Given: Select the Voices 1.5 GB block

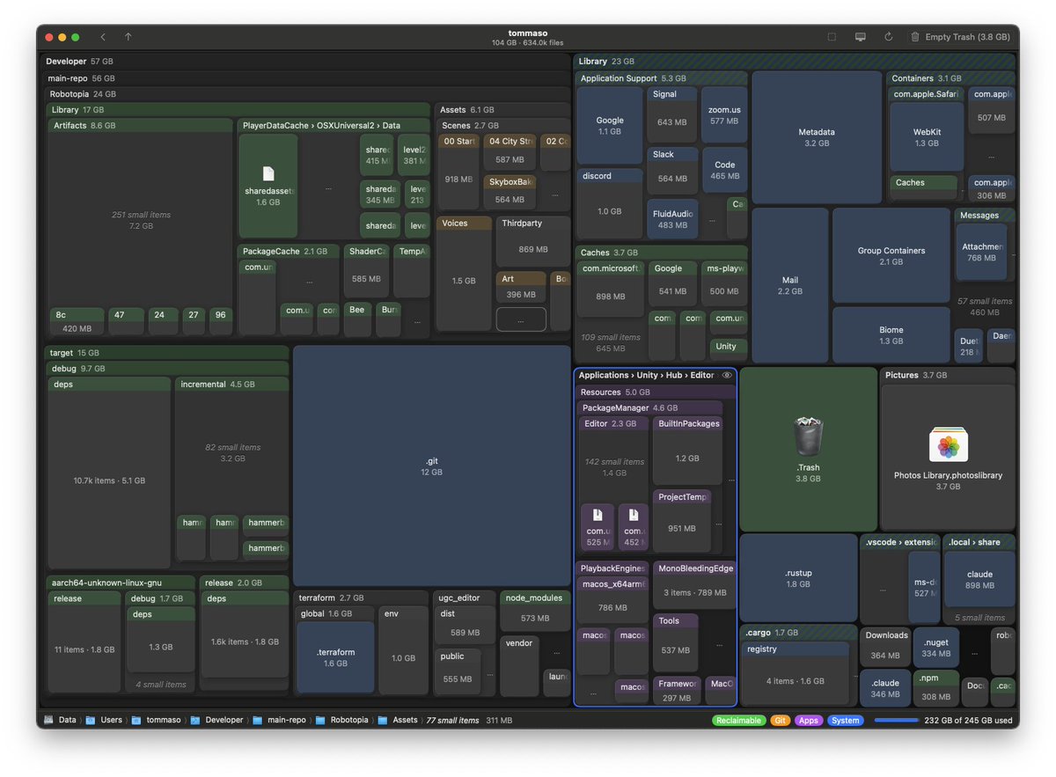Looking at the screenshot, I should point(464,275).
